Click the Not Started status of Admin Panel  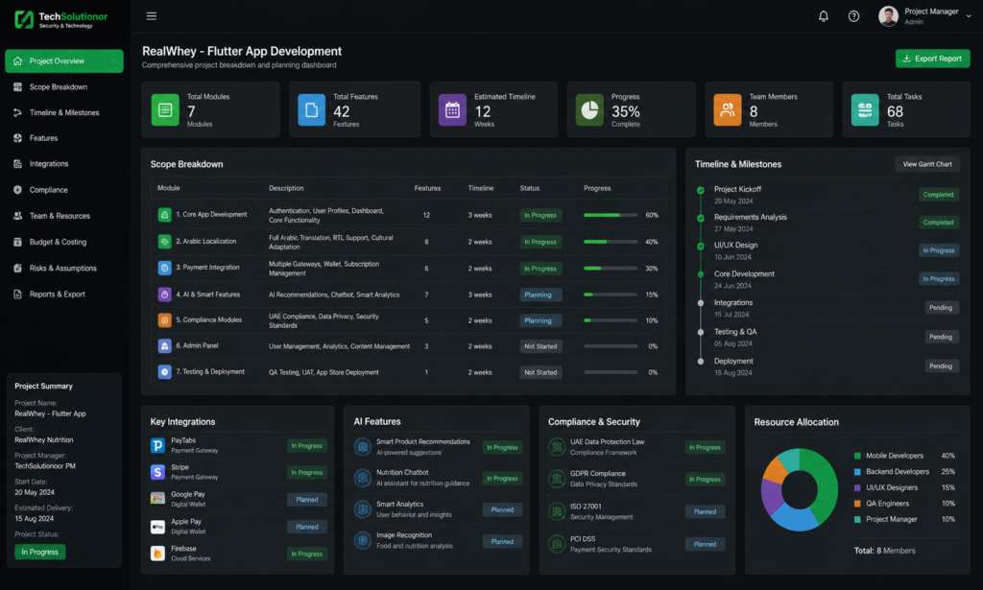540,346
